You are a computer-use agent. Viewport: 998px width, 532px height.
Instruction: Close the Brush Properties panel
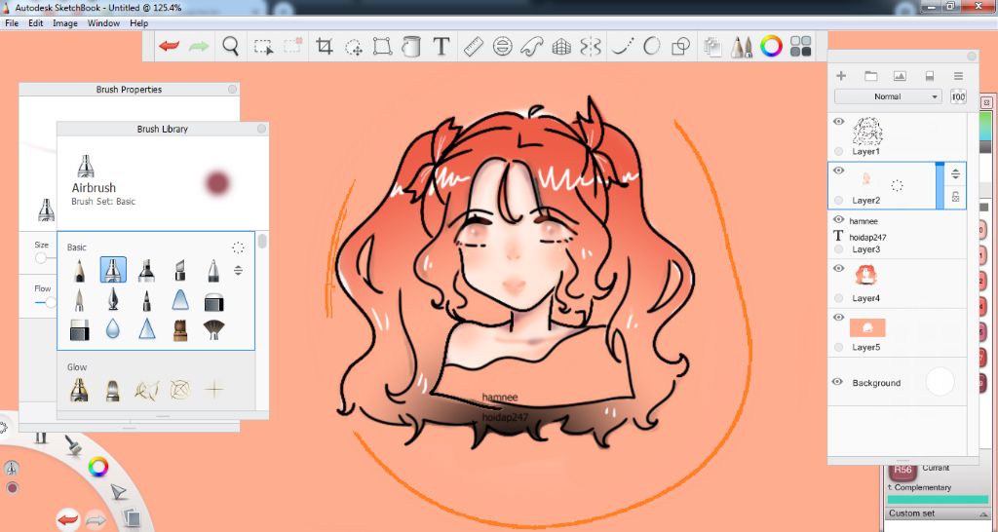point(232,90)
